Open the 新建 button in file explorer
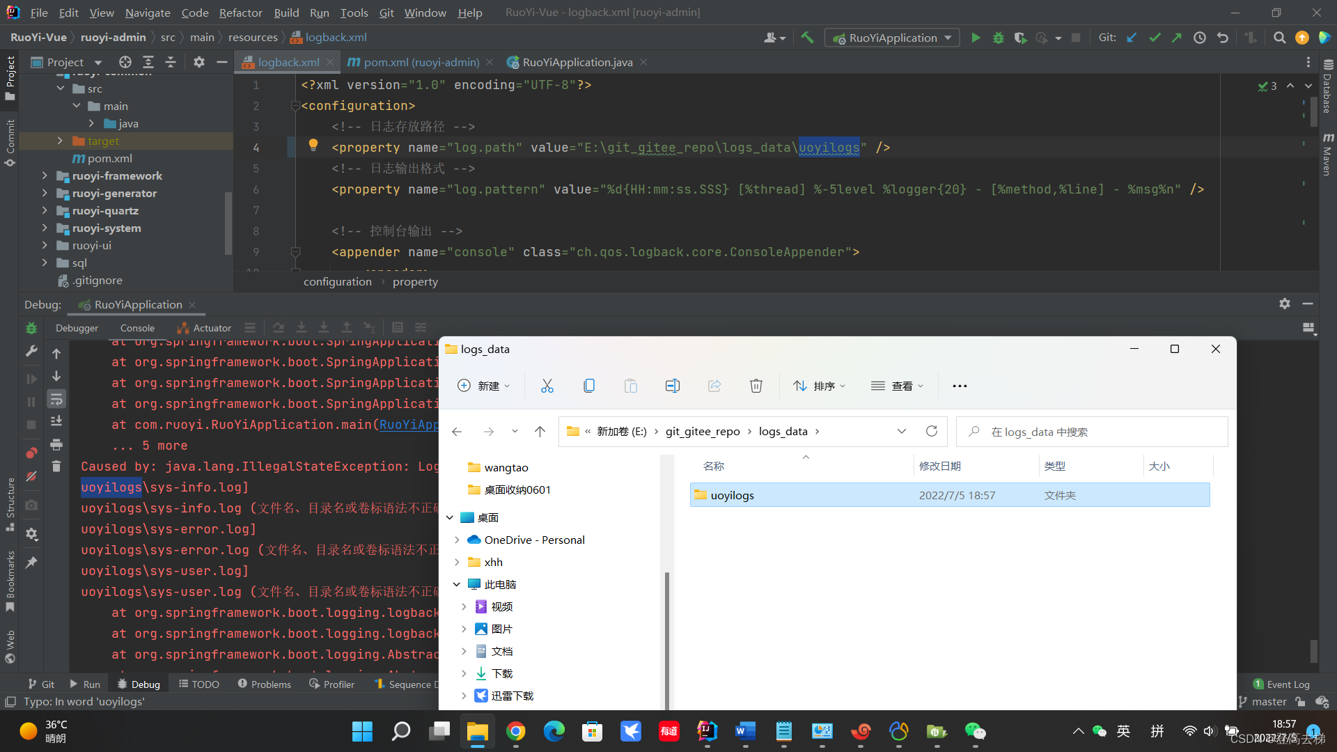The height and width of the screenshot is (752, 1337). (484, 386)
